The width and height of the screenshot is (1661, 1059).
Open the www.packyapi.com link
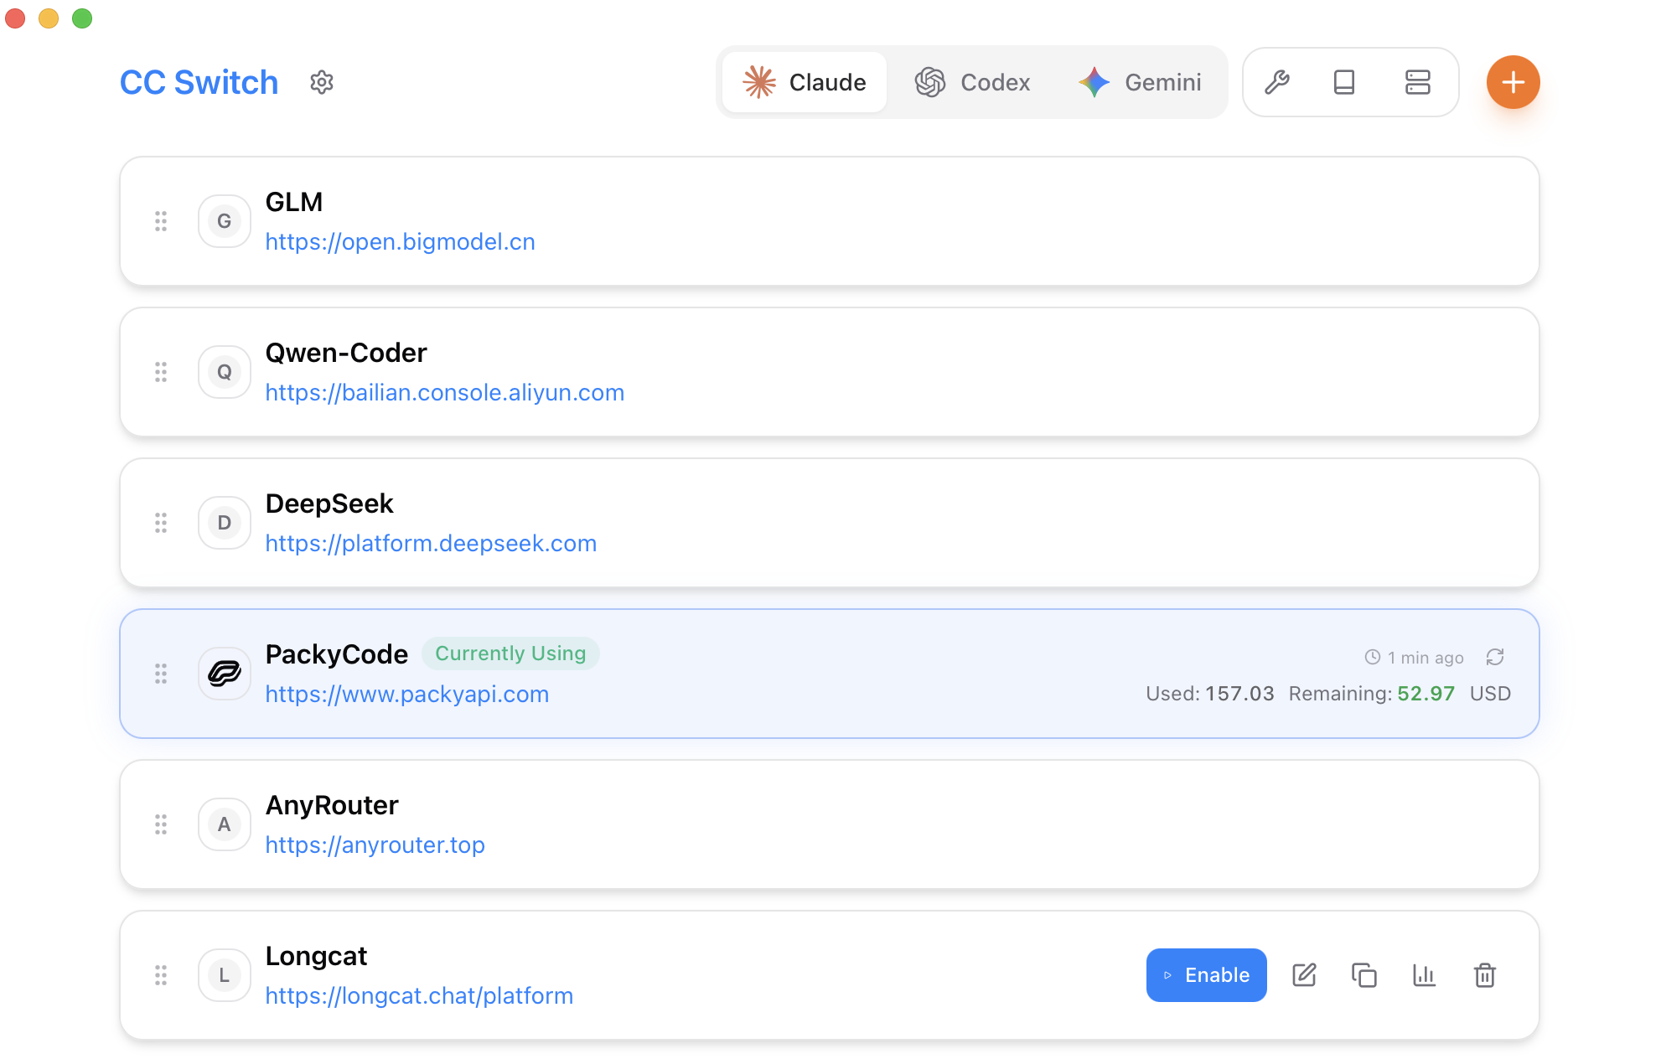(406, 694)
